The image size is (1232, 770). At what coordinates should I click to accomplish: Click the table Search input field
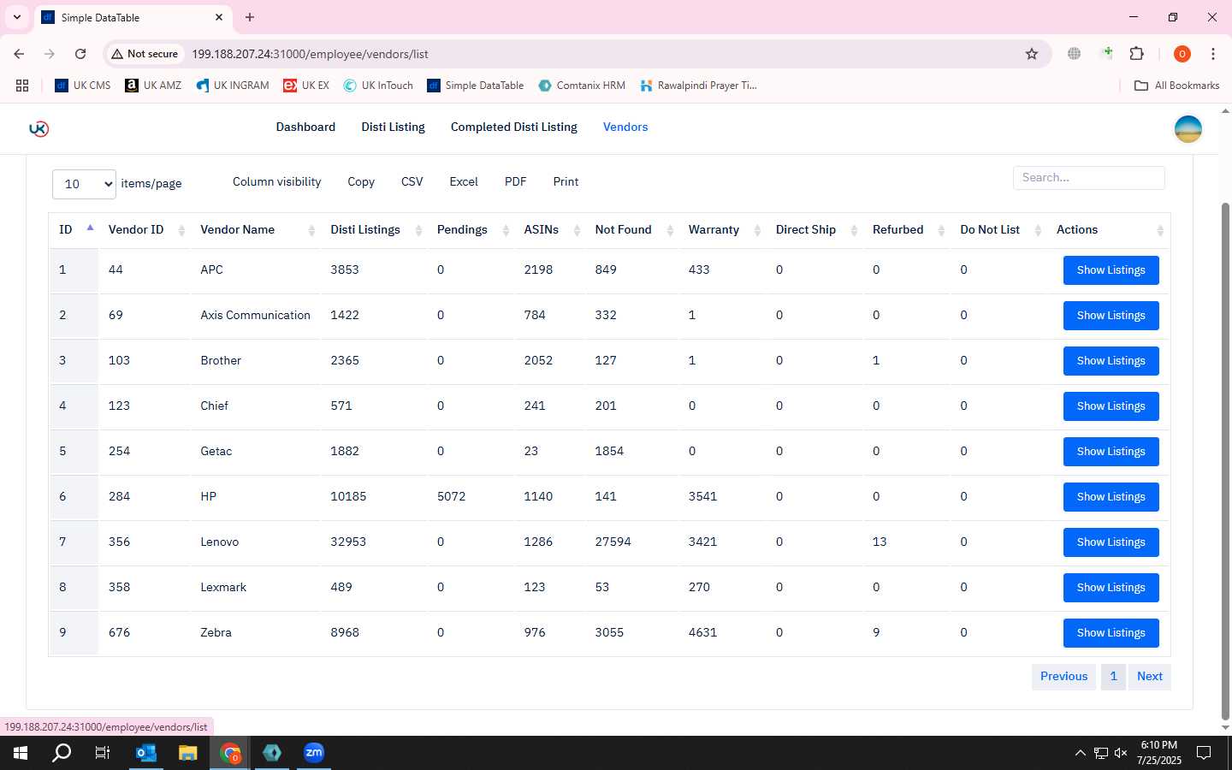(1088, 178)
